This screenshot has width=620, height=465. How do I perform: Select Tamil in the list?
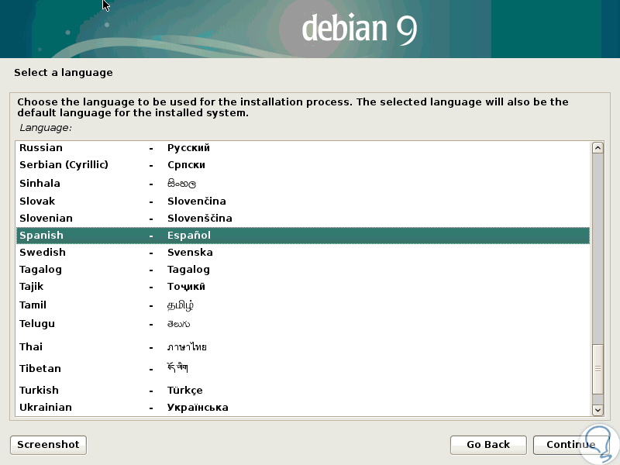pyautogui.click(x=303, y=305)
